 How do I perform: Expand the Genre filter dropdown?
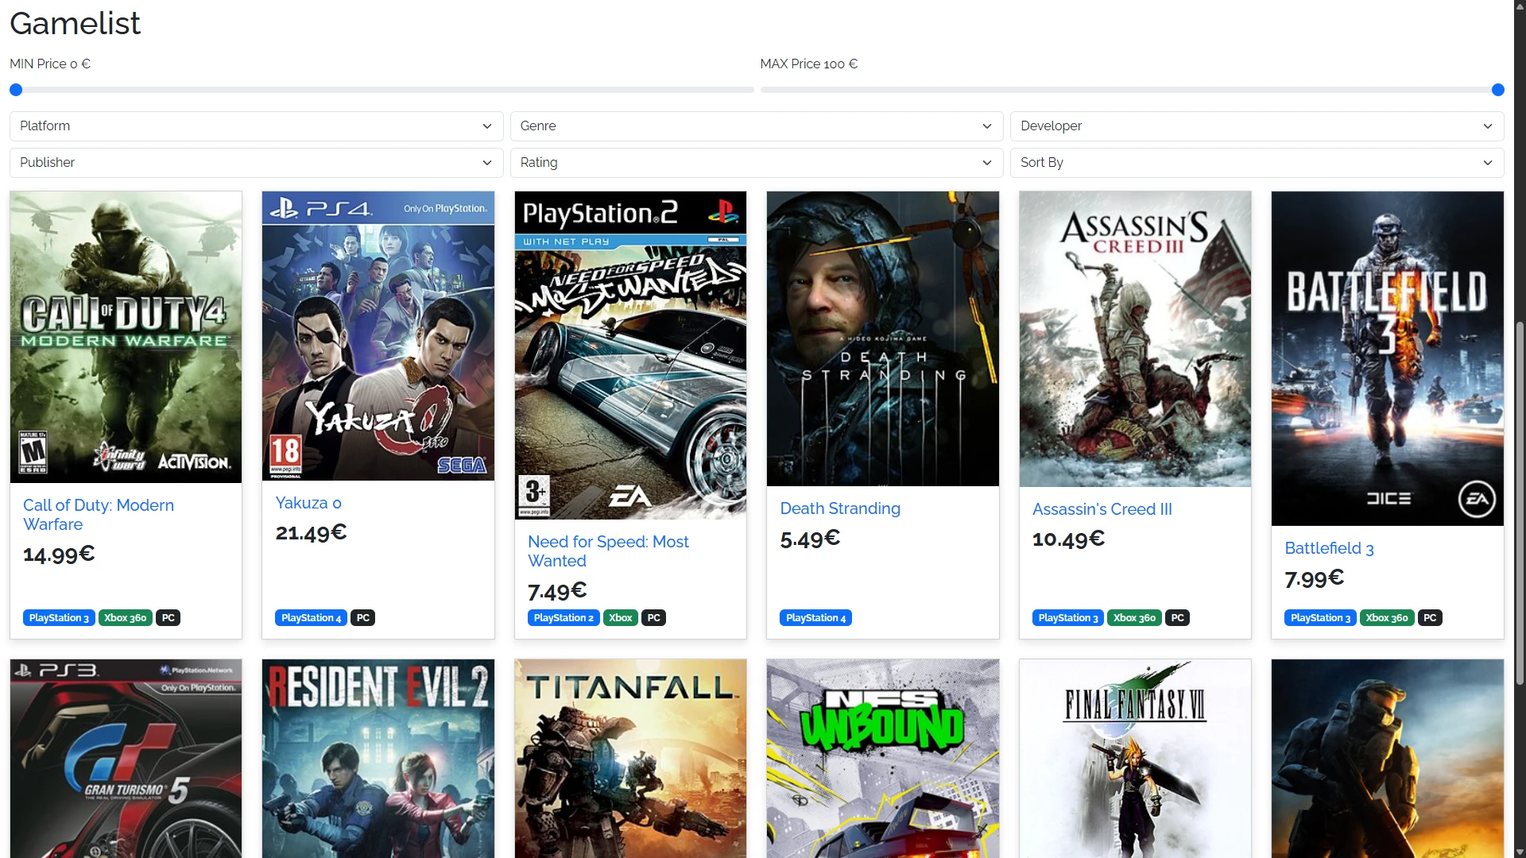pyautogui.click(x=756, y=126)
